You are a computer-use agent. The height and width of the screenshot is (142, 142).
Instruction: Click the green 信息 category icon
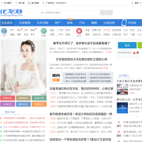pyautogui.click(x=44, y=31)
